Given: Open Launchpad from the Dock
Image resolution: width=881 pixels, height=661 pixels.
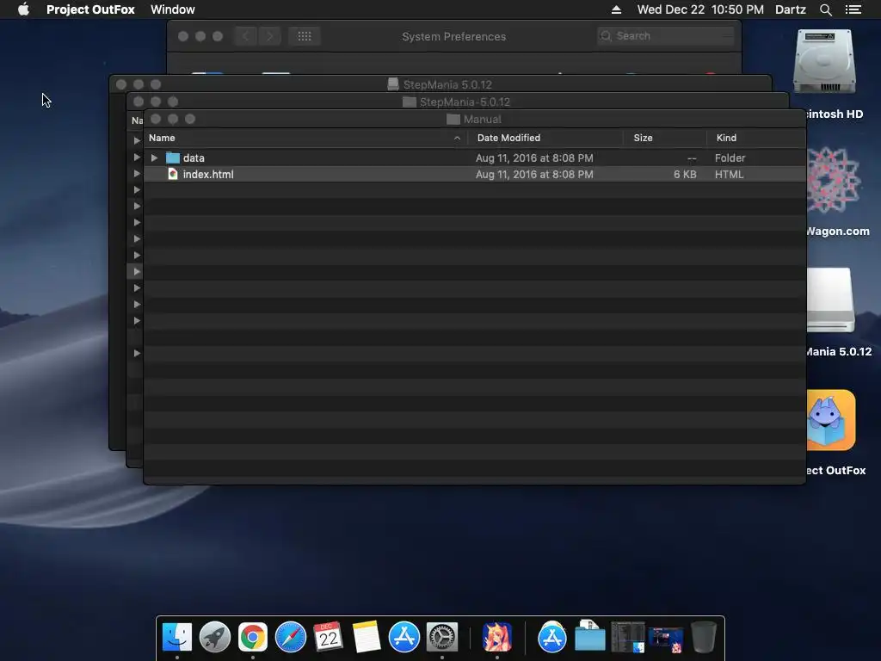Looking at the screenshot, I should pos(214,637).
